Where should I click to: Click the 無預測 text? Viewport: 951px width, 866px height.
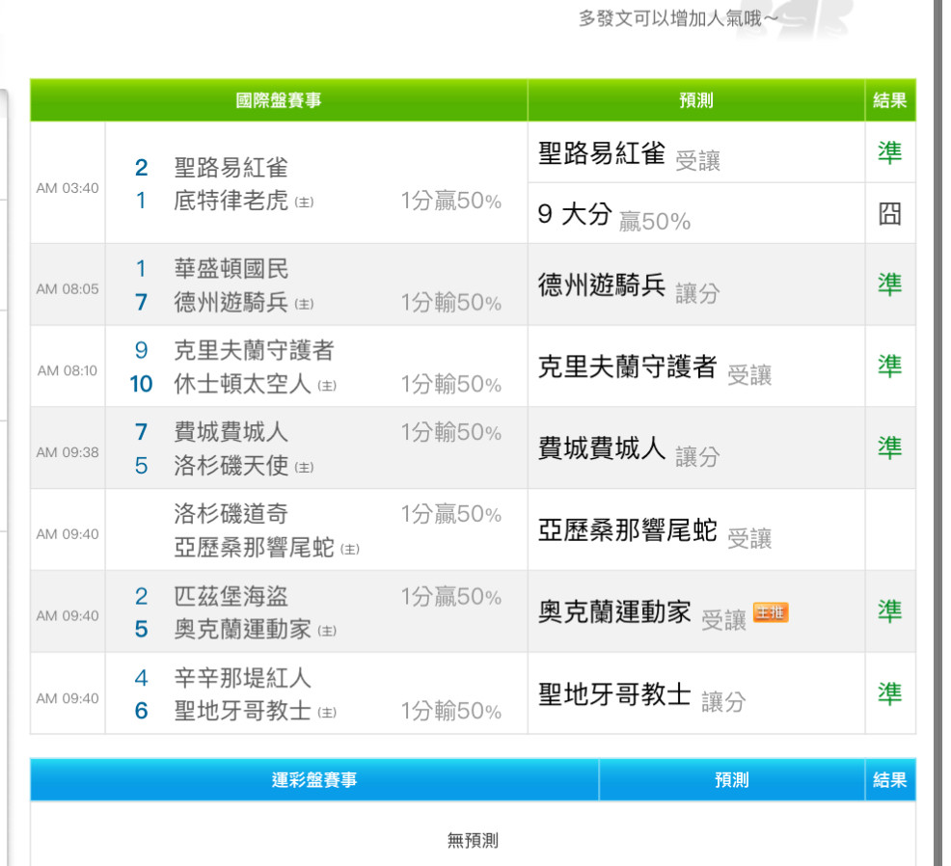pyautogui.click(x=473, y=841)
